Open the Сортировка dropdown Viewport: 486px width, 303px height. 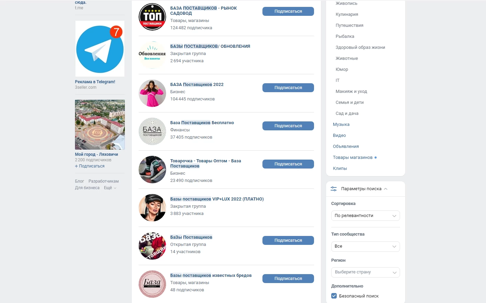[x=365, y=216]
